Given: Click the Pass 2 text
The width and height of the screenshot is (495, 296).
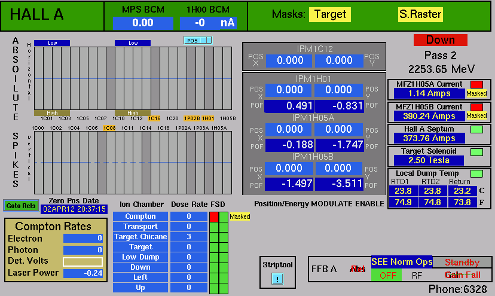Looking at the screenshot, I should pyautogui.click(x=440, y=56).
